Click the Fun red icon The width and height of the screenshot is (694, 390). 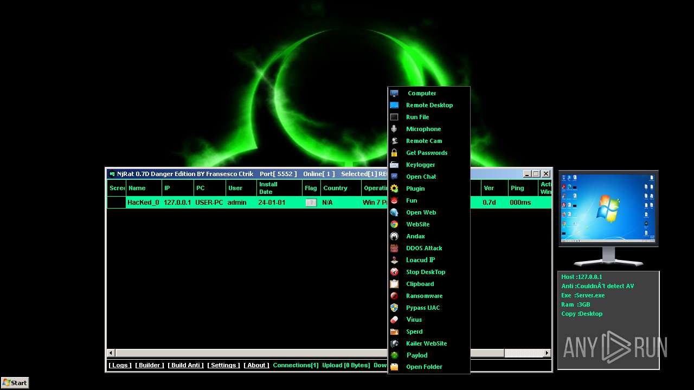point(394,200)
